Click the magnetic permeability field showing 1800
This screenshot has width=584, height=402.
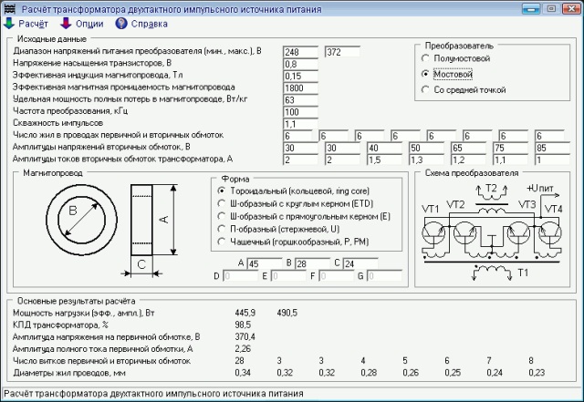tap(300, 88)
